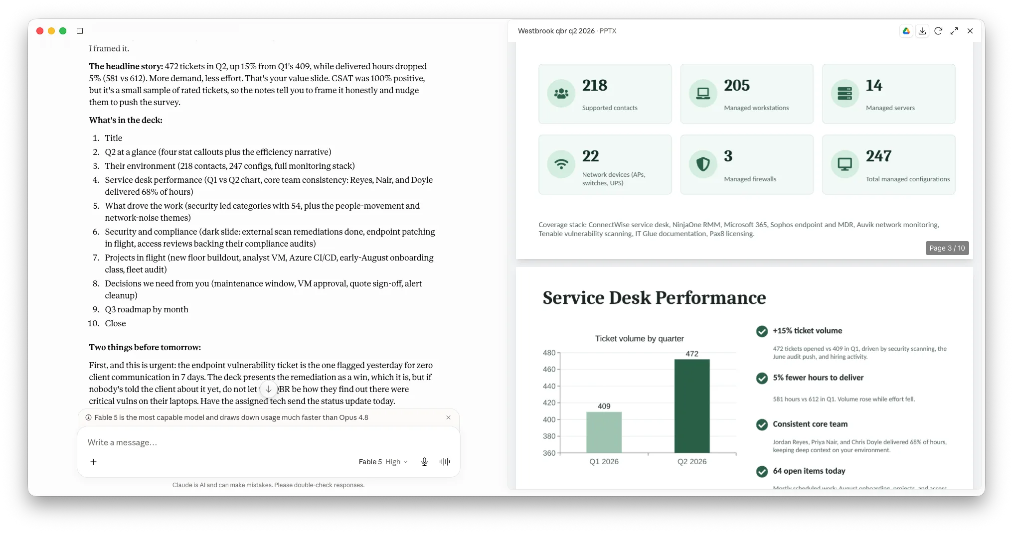Viewport: 1013px width, 533px height.
Task: Click the checkmark beside 5% fewer hours
Action: click(x=762, y=378)
